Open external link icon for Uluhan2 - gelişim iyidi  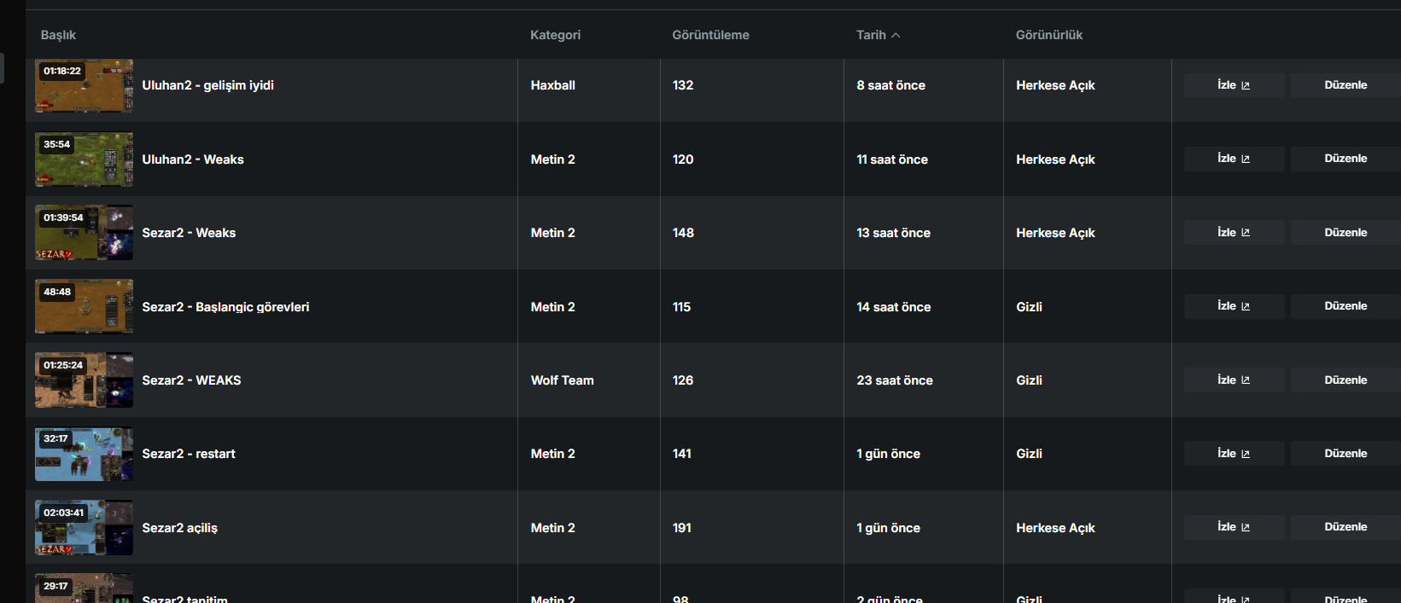pos(1246,85)
